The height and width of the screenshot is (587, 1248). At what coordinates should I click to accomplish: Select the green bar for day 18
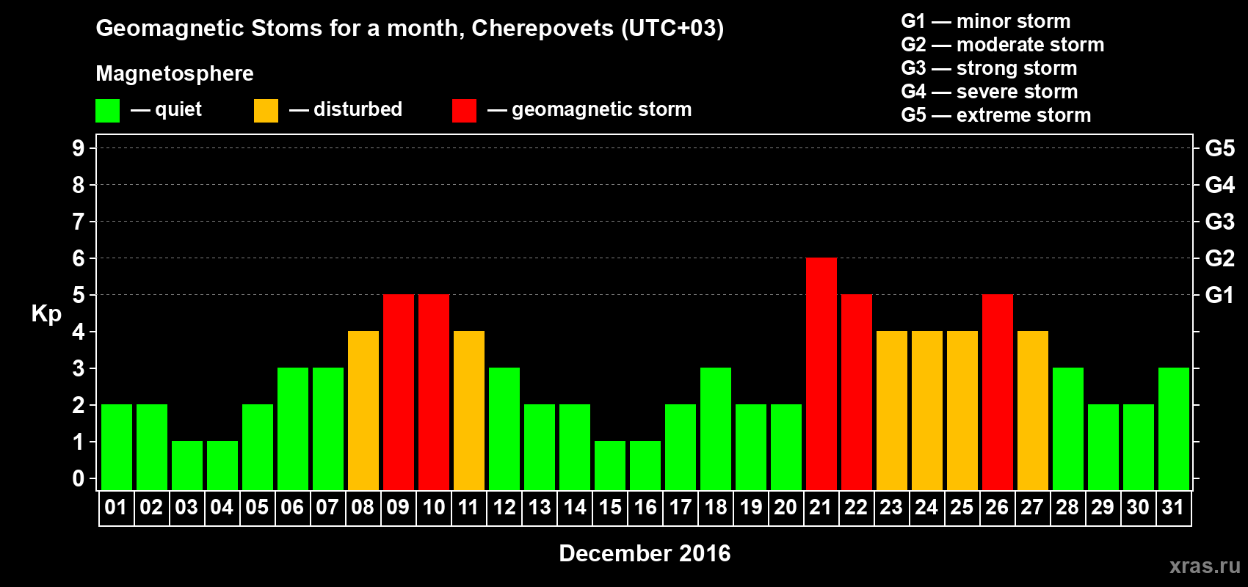tap(716, 429)
